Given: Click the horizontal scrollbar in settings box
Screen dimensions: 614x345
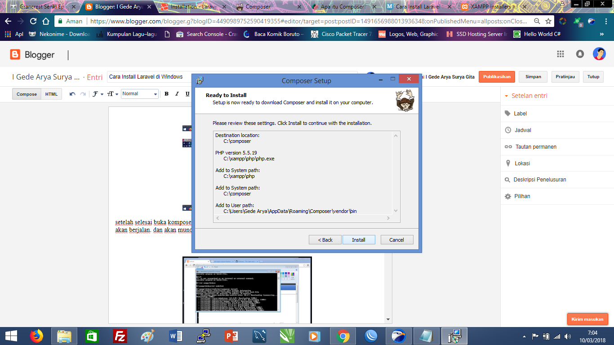Looking at the screenshot, I should (x=303, y=218).
